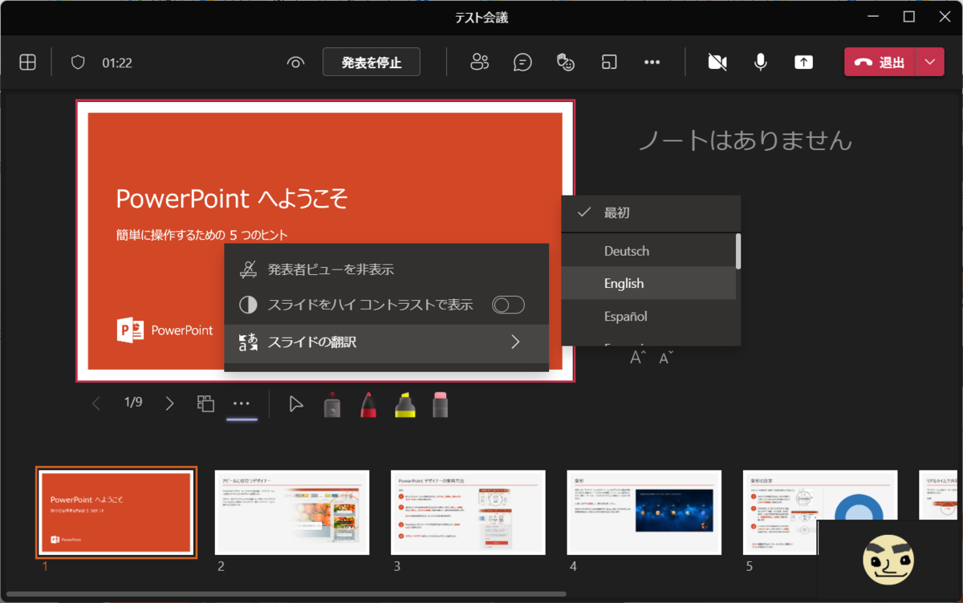Select 最初 original language option
The image size is (963, 603).
[x=651, y=212]
